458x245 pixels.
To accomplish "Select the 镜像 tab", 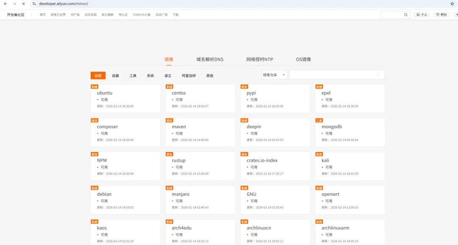I will click(x=169, y=59).
